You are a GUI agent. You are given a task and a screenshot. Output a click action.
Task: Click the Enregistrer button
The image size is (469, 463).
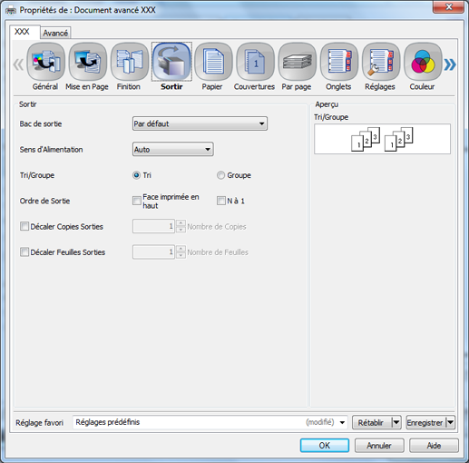pos(425,422)
